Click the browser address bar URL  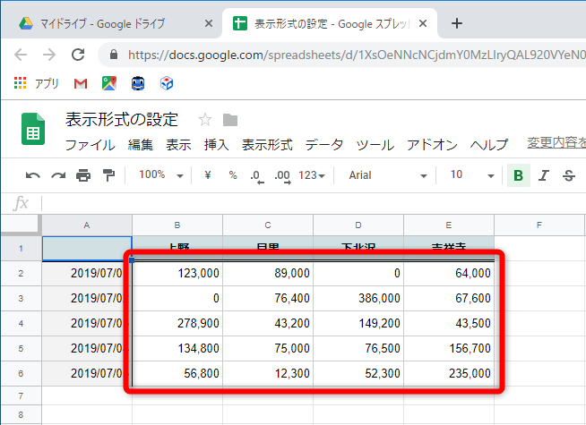357,55
